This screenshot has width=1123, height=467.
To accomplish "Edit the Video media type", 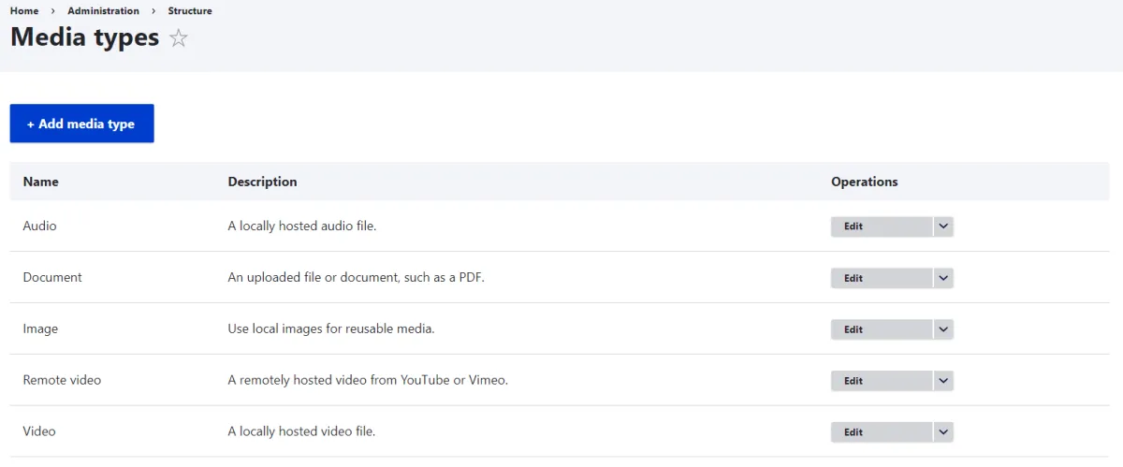I will click(882, 432).
